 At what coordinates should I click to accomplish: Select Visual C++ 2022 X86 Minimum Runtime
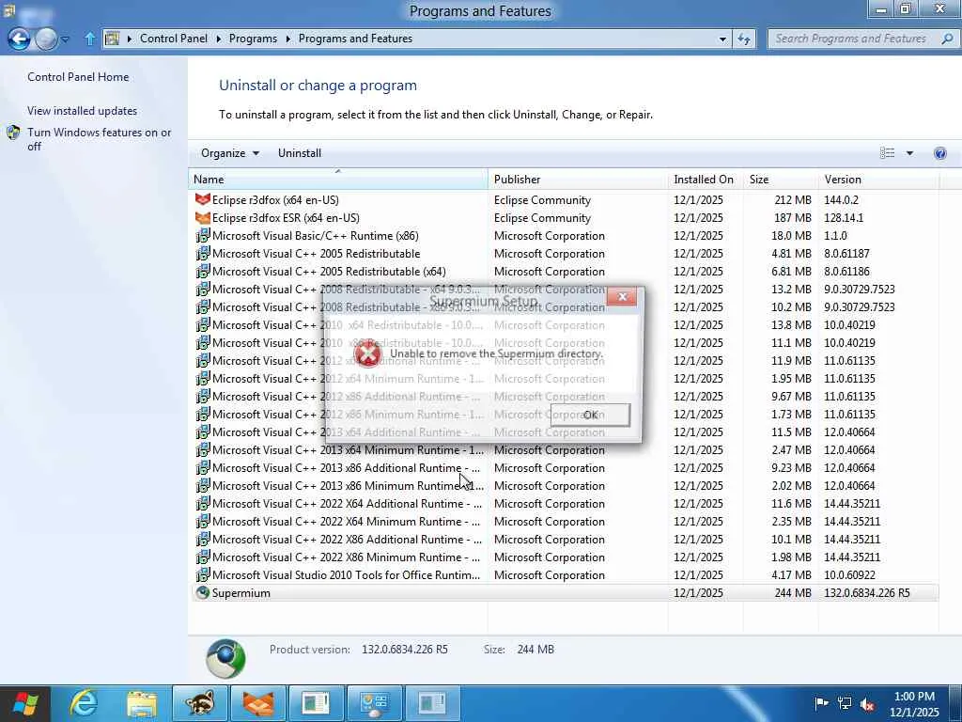(x=564, y=557)
